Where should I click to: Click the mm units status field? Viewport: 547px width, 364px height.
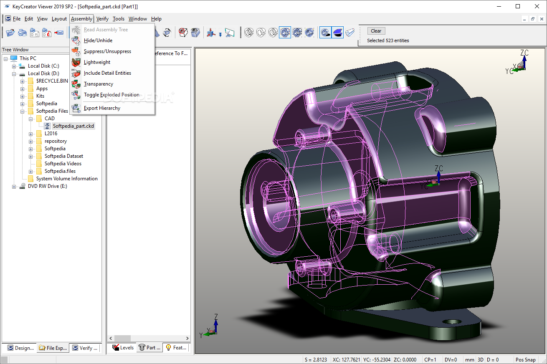coord(470,360)
